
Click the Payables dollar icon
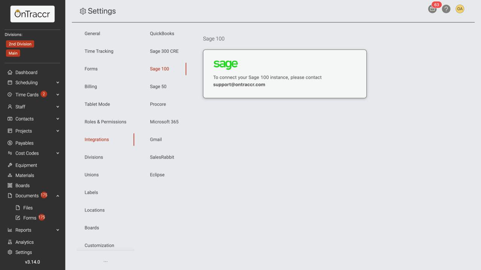(x=10, y=143)
